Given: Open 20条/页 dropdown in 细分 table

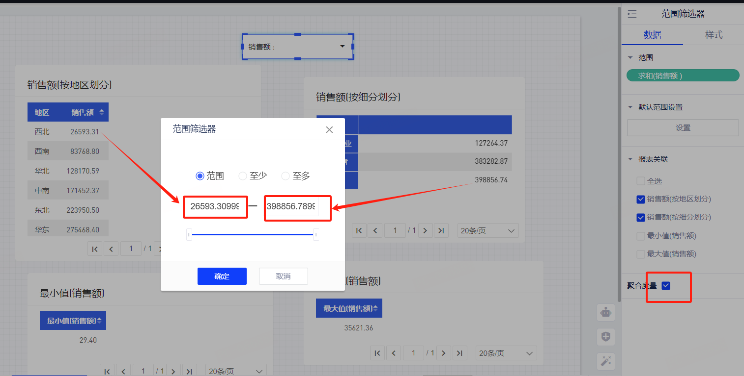Looking at the screenshot, I should point(487,230).
